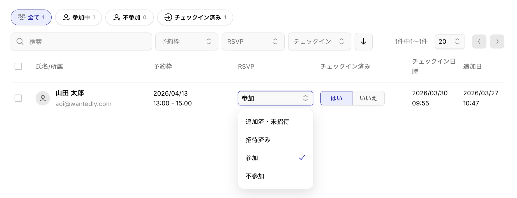The width and height of the screenshot is (517, 198).
Task: Choose 不参加 from the RSVP menu
Action: pyautogui.click(x=255, y=176)
